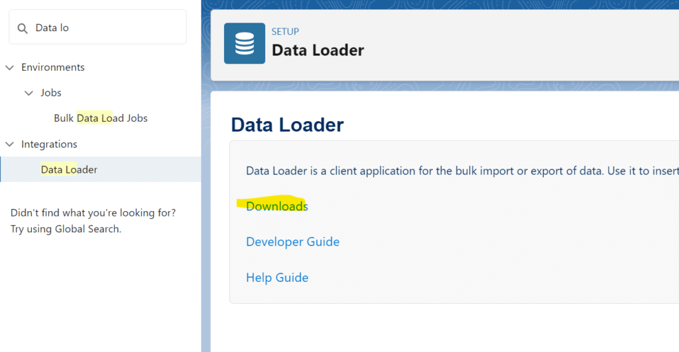Click the "Try using Global Search" hint
The width and height of the screenshot is (679, 352).
[66, 229]
